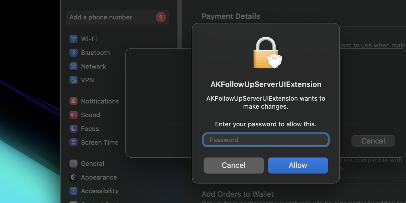
Task: Select General in the settings sidebar
Action: pyautogui.click(x=92, y=164)
